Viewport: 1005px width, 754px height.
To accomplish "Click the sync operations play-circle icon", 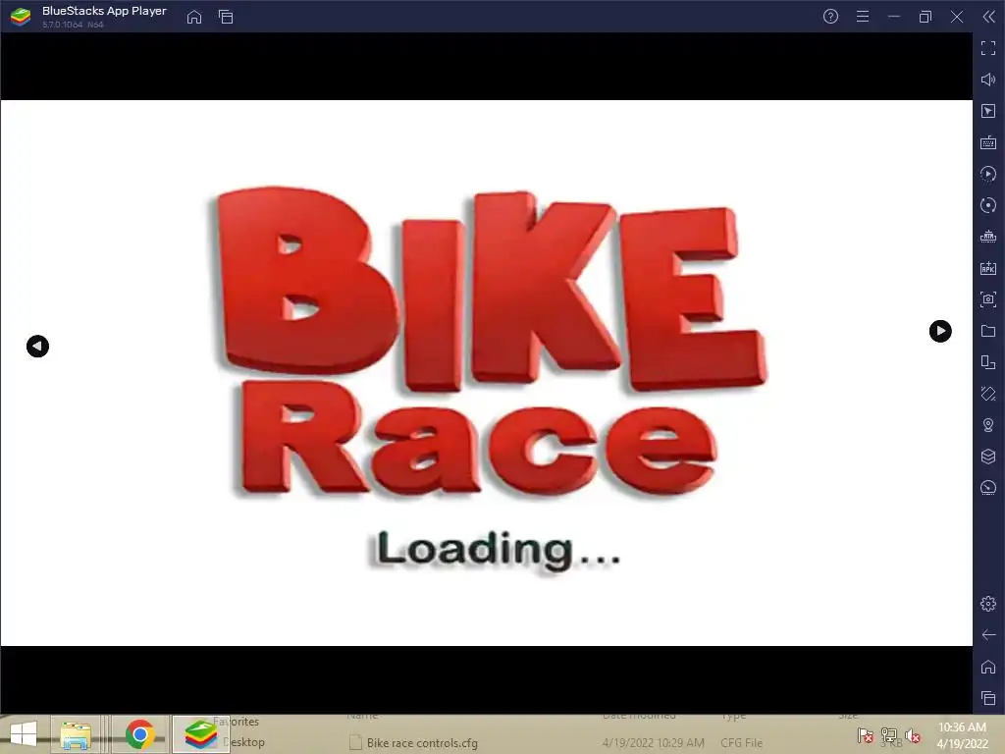I will [988, 174].
